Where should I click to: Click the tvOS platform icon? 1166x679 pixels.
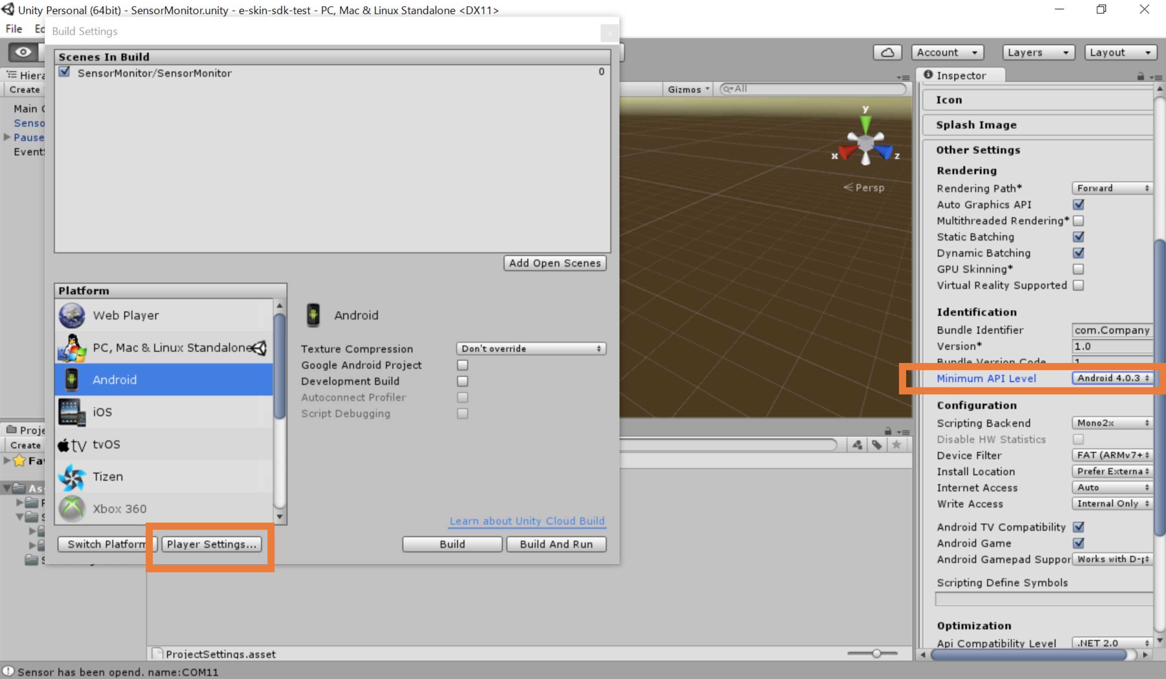tap(72, 444)
